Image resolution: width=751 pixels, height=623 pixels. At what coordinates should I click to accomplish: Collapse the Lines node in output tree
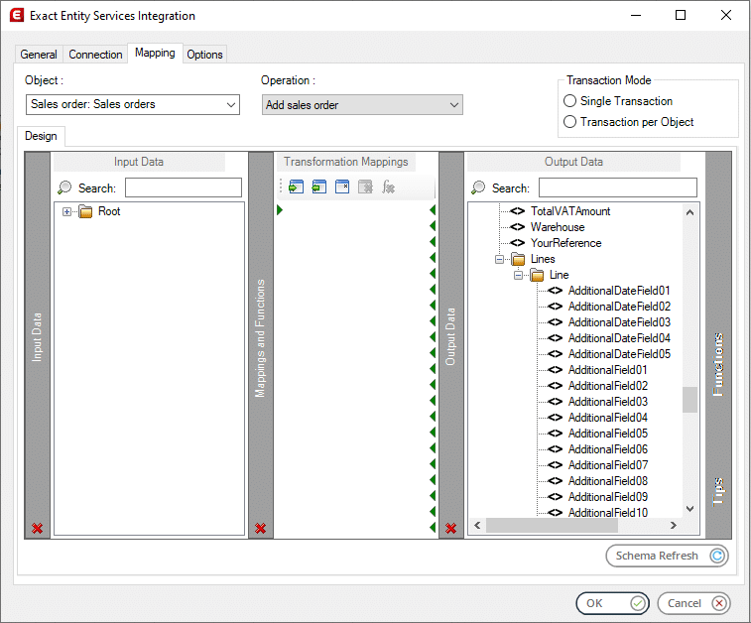(x=500, y=260)
